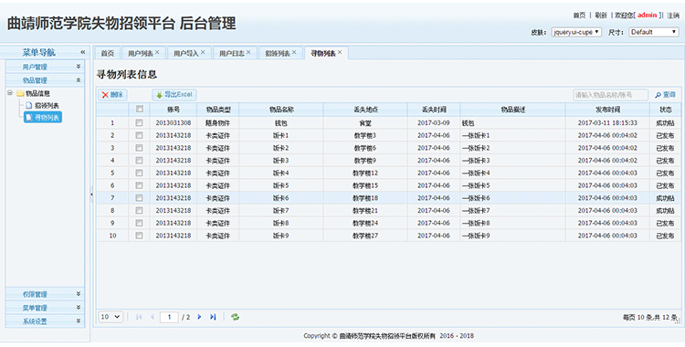Image resolution: width=685 pixels, height=347 pixels.
Task: Click the 物品信息 folder icon
Action: coord(20,93)
